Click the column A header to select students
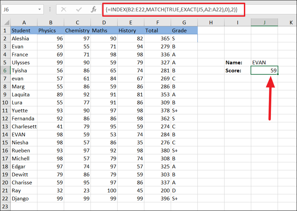This screenshot has width=297, height=211. click(x=24, y=22)
